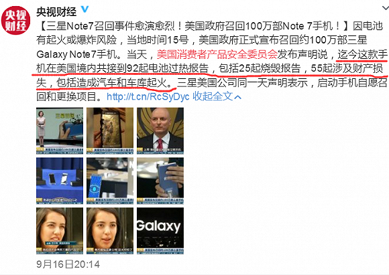
Task: Collapse the post with 收起全文
Action: pos(213,96)
